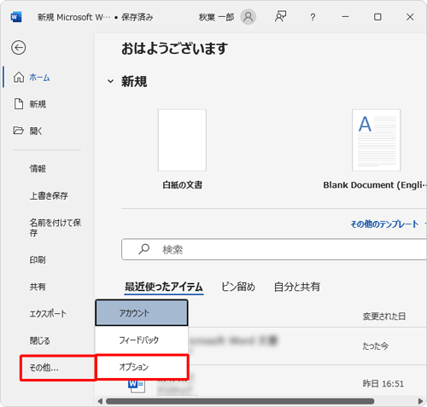Click the 検索 search field
This screenshot has height=407, width=427.
pyautogui.click(x=274, y=249)
